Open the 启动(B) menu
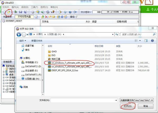The width and height of the screenshot is (158, 113). [x=25, y=7]
